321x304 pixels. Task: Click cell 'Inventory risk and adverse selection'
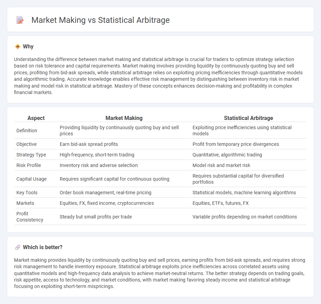[124, 166]
